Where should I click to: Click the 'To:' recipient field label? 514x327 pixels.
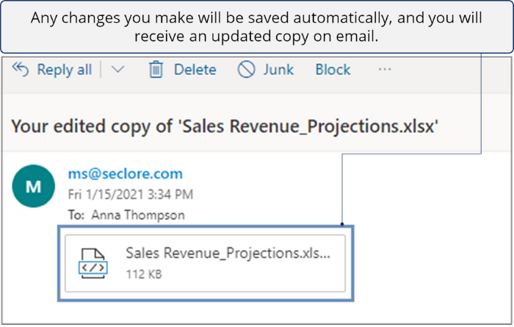pyautogui.click(x=77, y=215)
